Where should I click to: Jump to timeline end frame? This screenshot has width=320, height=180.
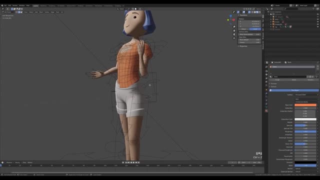(138, 162)
